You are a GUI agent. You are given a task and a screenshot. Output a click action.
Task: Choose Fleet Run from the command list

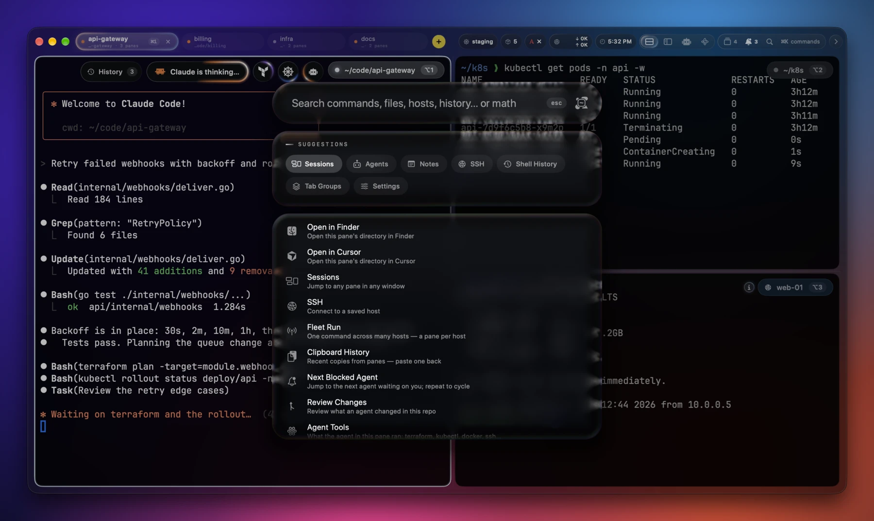437,331
